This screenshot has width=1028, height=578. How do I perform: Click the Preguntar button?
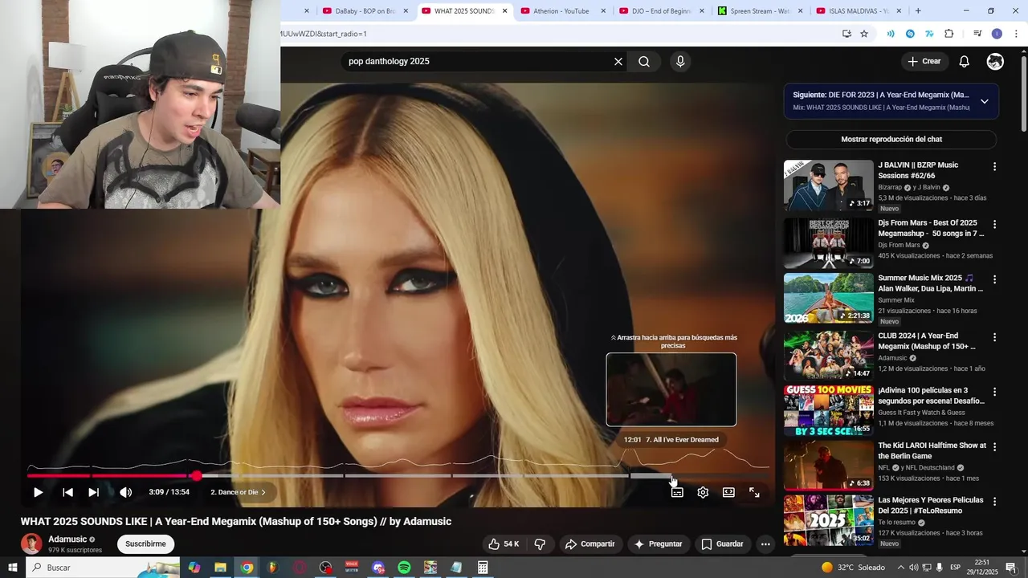658,543
